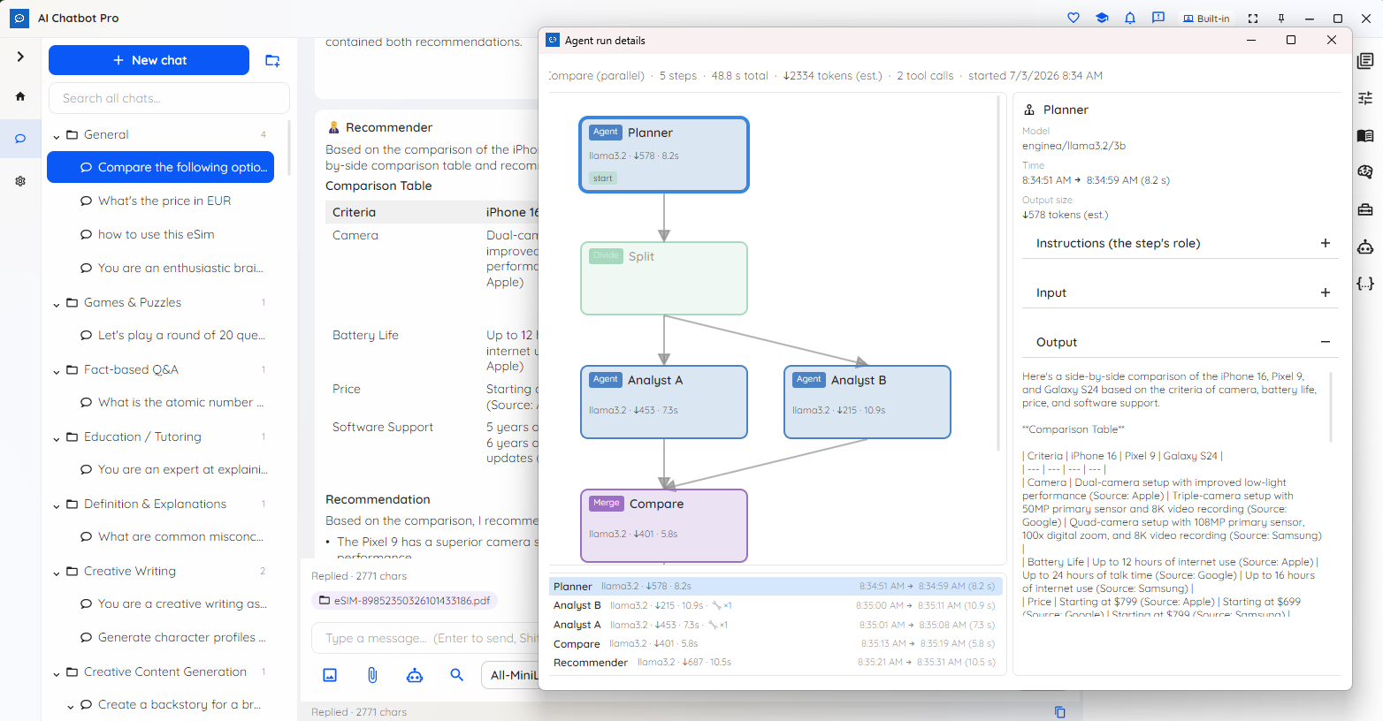This screenshot has height=721, width=1383.
Task: Open the graduation cap tutorial icon
Action: tap(1102, 18)
